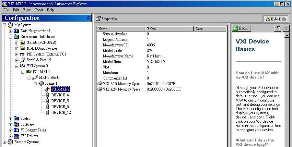Open the Tools menu
The height and width of the screenshot is (147, 292).
click(x=39, y=10)
